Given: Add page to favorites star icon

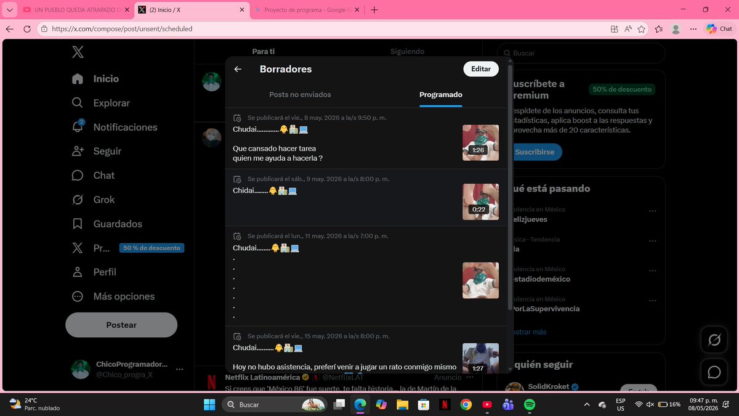Looking at the screenshot, I should pyautogui.click(x=642, y=29).
